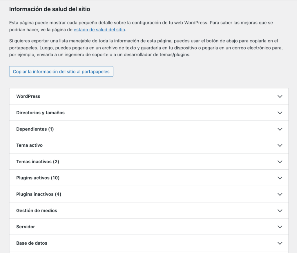The height and width of the screenshot is (253, 297).
Task: Open the estado de salud del sitio link
Action: [x=100, y=30]
